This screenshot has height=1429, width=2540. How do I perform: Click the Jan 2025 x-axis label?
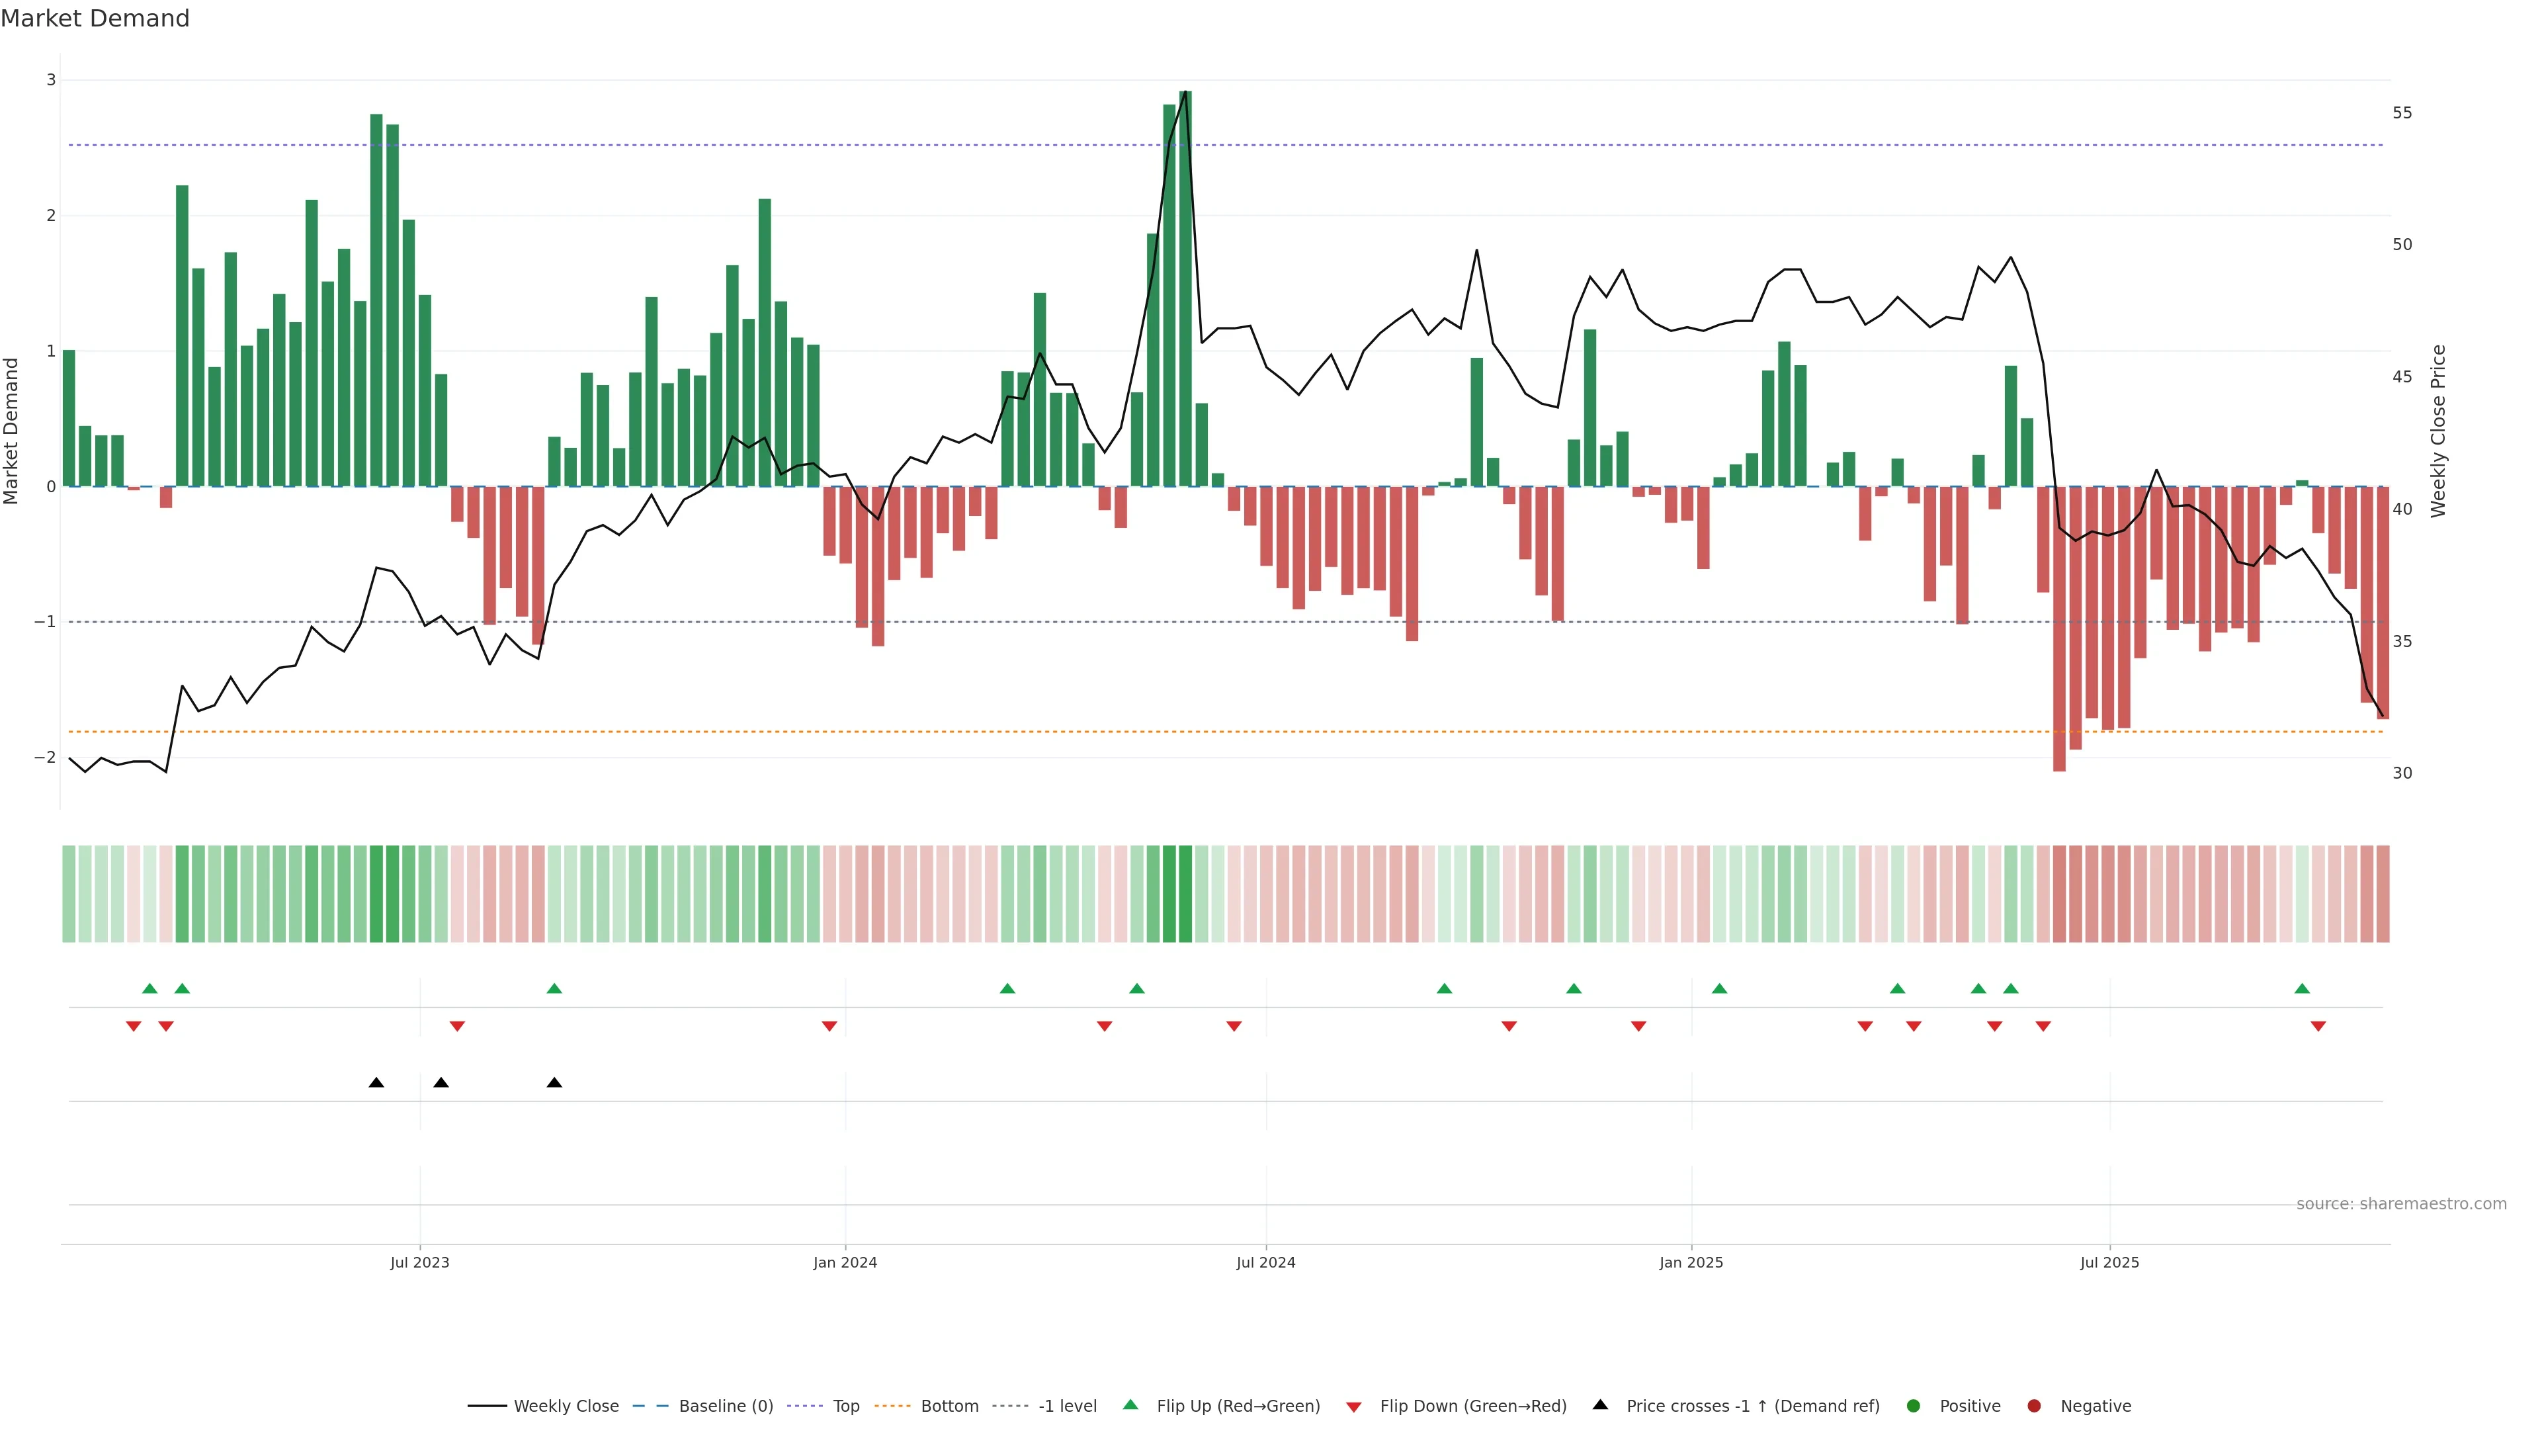click(1691, 1262)
